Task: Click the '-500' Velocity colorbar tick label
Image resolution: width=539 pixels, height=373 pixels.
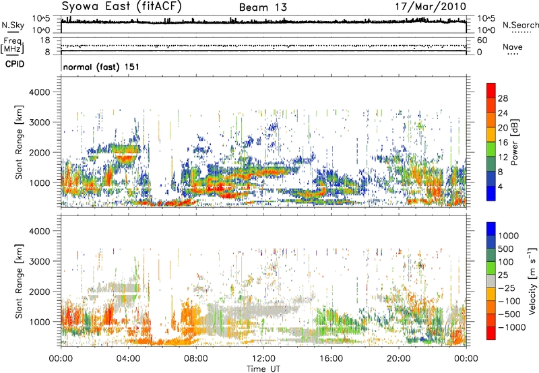Action: pos(509,314)
